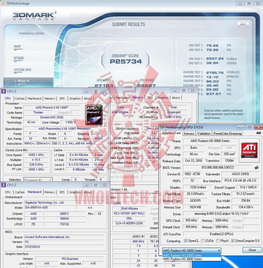Open the GPU selection dropdown in GPU-Z
Viewport: 263px width, 268px height.
[192, 250]
